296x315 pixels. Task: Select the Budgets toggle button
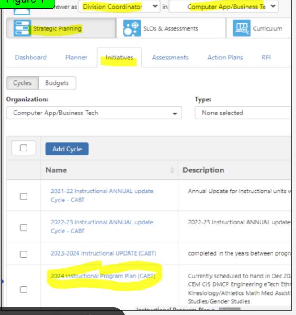(x=57, y=83)
